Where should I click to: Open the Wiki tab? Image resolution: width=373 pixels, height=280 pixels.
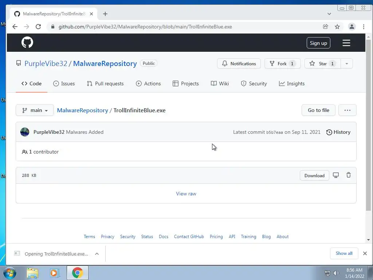[220, 83]
